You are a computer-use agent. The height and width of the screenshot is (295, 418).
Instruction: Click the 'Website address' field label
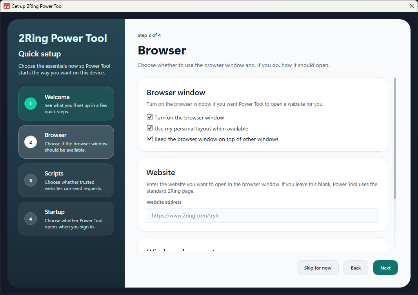tap(164, 202)
